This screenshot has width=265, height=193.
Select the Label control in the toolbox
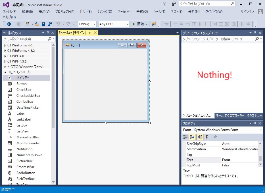pyautogui.click(x=26, y=113)
